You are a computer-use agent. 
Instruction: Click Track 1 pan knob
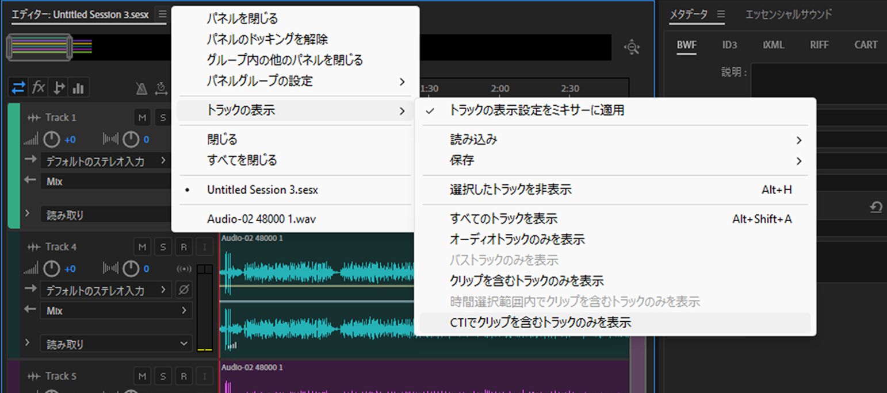coord(131,139)
